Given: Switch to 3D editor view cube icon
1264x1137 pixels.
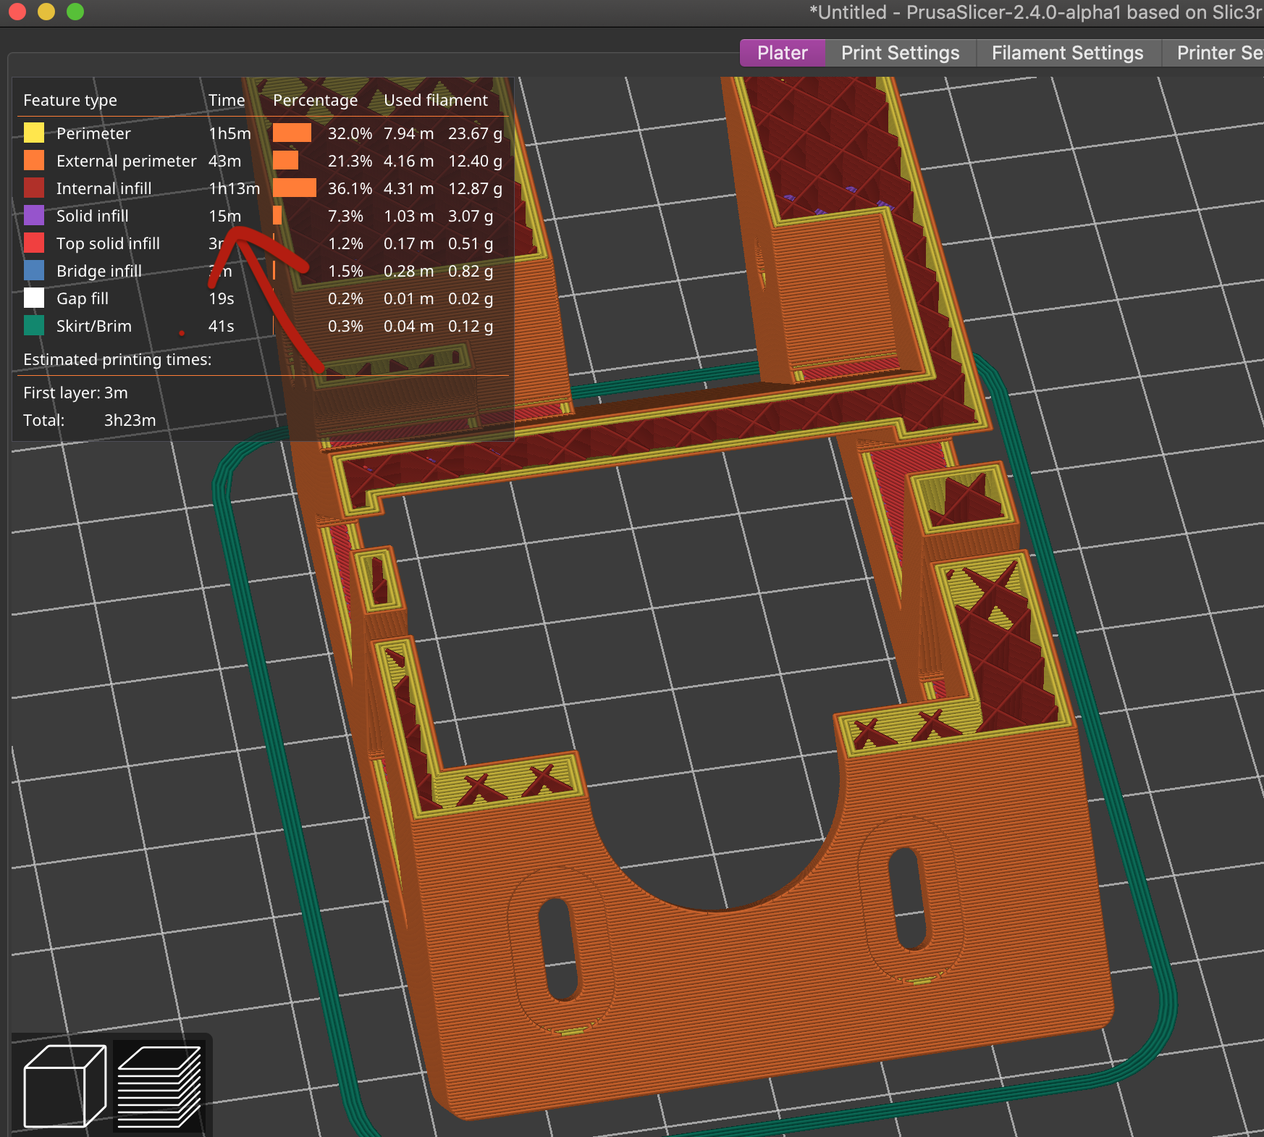Looking at the screenshot, I should [64, 1086].
